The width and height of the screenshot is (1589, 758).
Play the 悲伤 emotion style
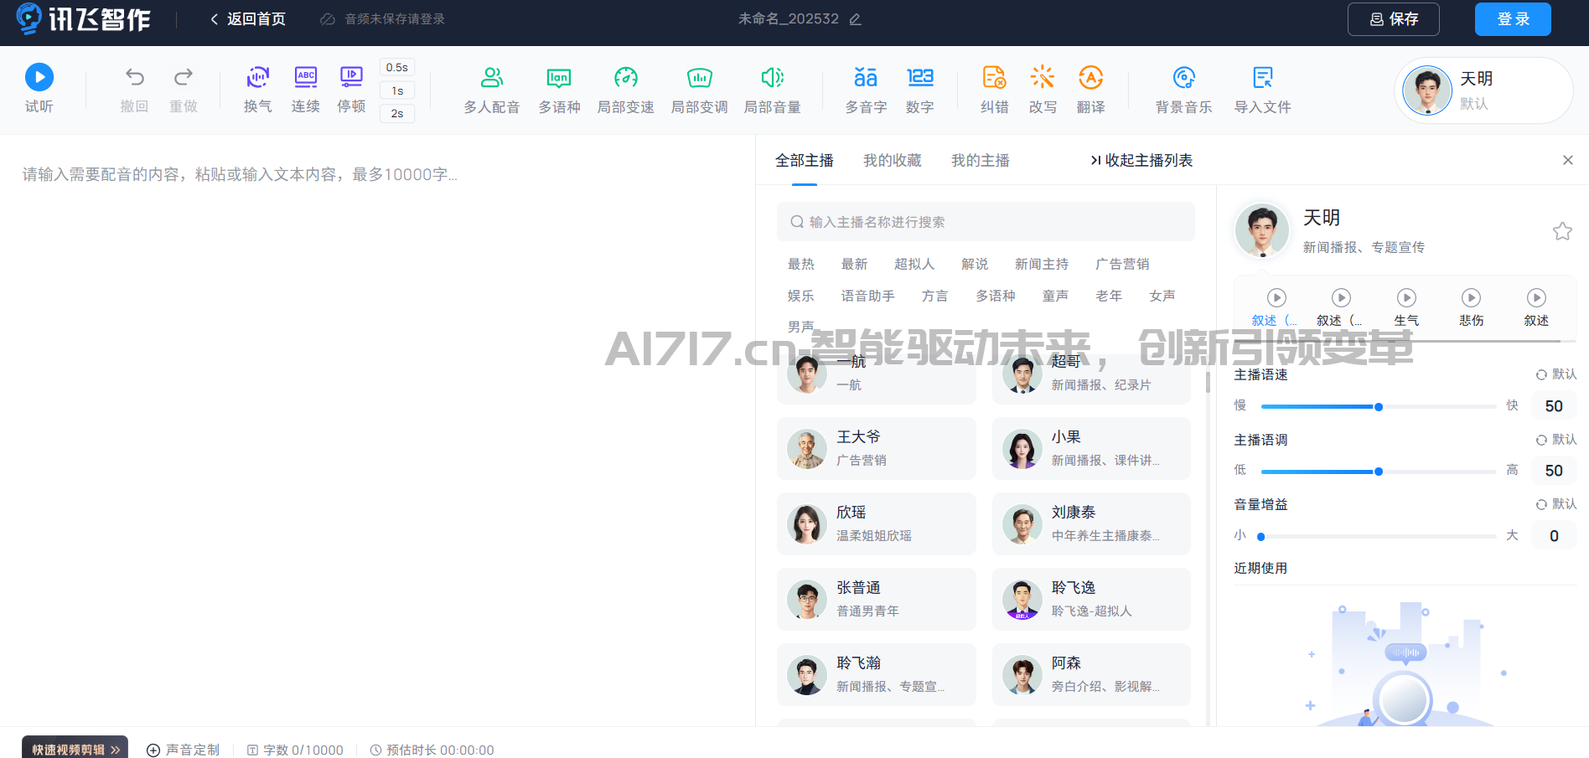(x=1471, y=297)
